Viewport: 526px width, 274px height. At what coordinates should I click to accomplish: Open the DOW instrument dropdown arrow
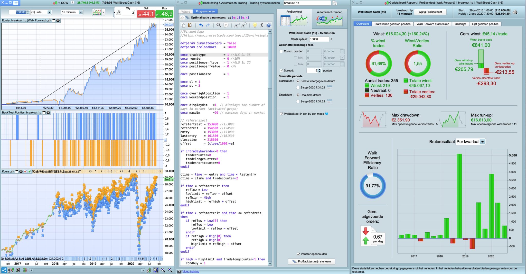[59, 3]
